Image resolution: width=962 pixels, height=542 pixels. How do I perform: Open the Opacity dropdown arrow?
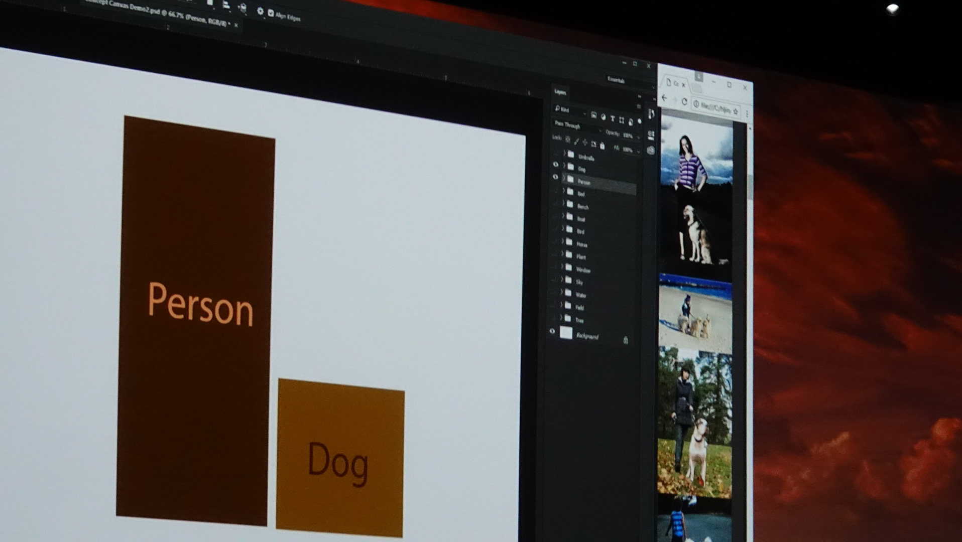pos(638,137)
